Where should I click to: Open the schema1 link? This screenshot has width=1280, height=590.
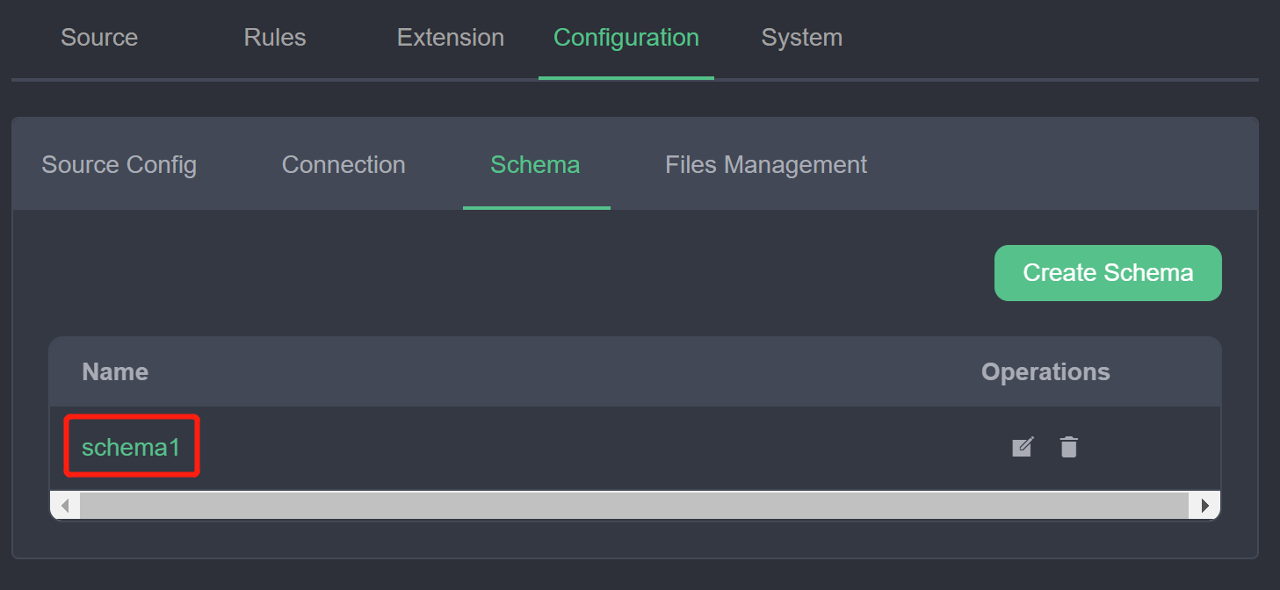coord(131,448)
